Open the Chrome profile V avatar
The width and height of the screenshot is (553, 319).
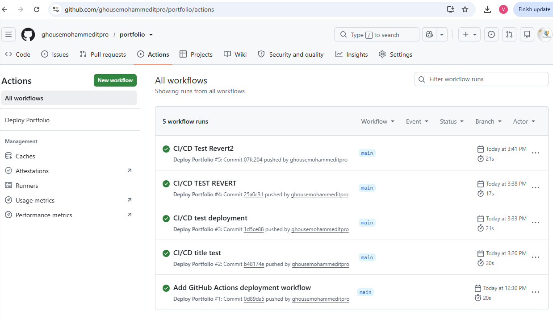[x=503, y=9]
